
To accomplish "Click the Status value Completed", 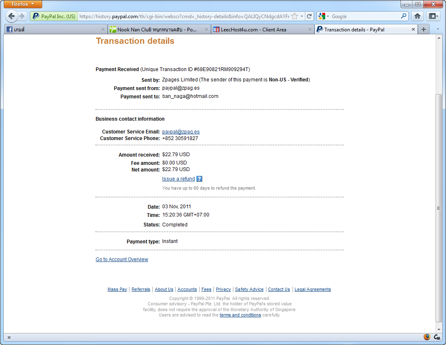I will [x=175, y=225].
